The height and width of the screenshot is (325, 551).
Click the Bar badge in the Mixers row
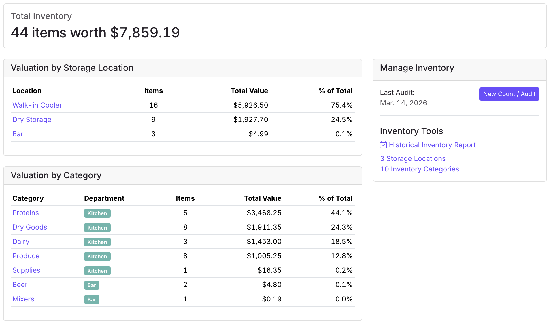point(92,299)
